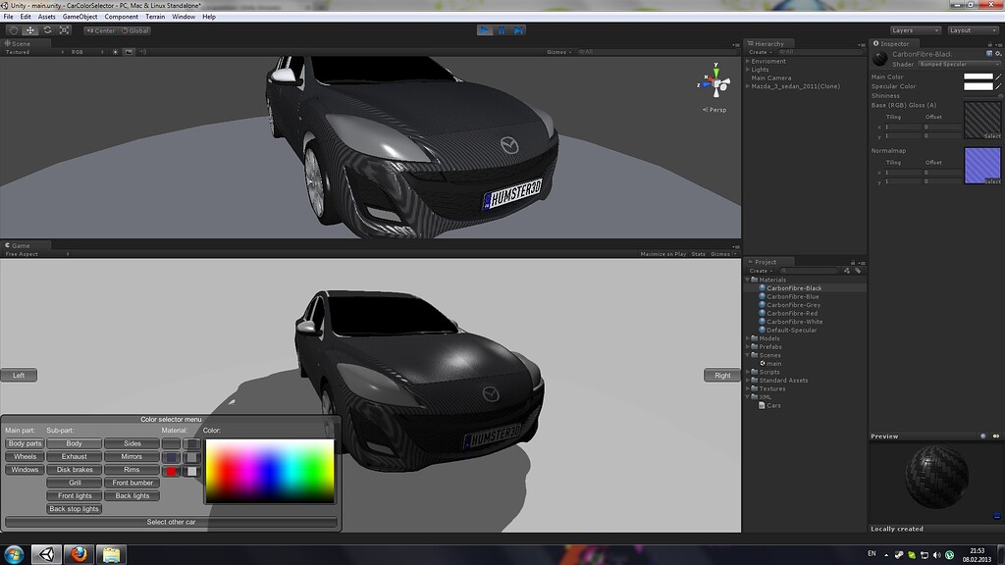1005x565 pixels.
Task: Switch pivot mode from Center
Action: (101, 30)
